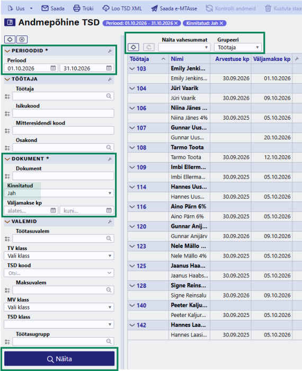Screen dimensions: 302x371
Task: Open calendar for period end date
Action: pyautogui.click(x=109, y=68)
